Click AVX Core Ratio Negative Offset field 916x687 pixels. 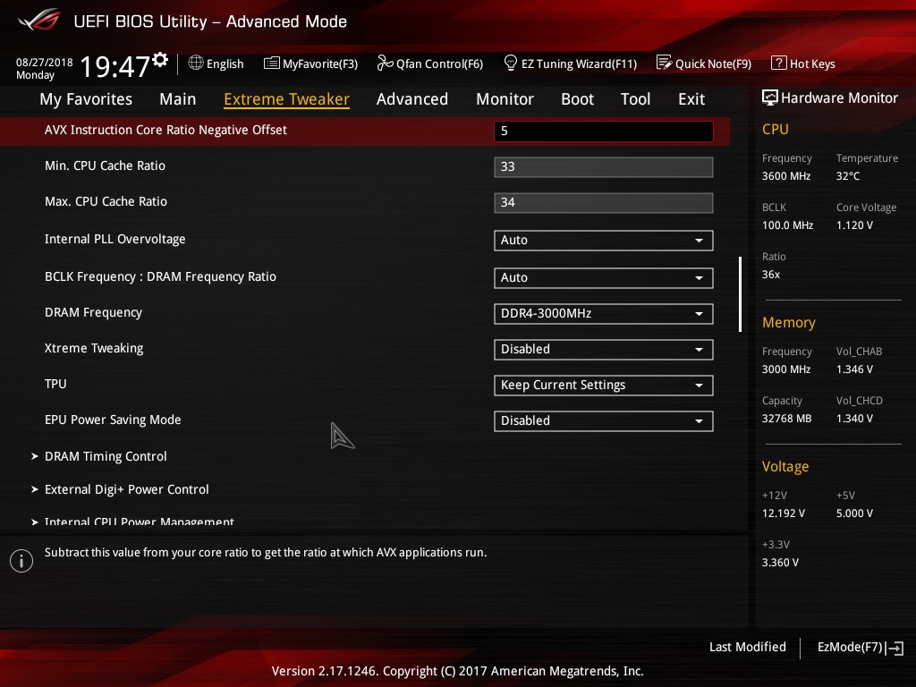tap(604, 131)
